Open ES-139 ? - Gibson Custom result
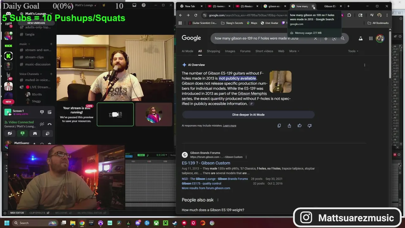 (x=206, y=163)
